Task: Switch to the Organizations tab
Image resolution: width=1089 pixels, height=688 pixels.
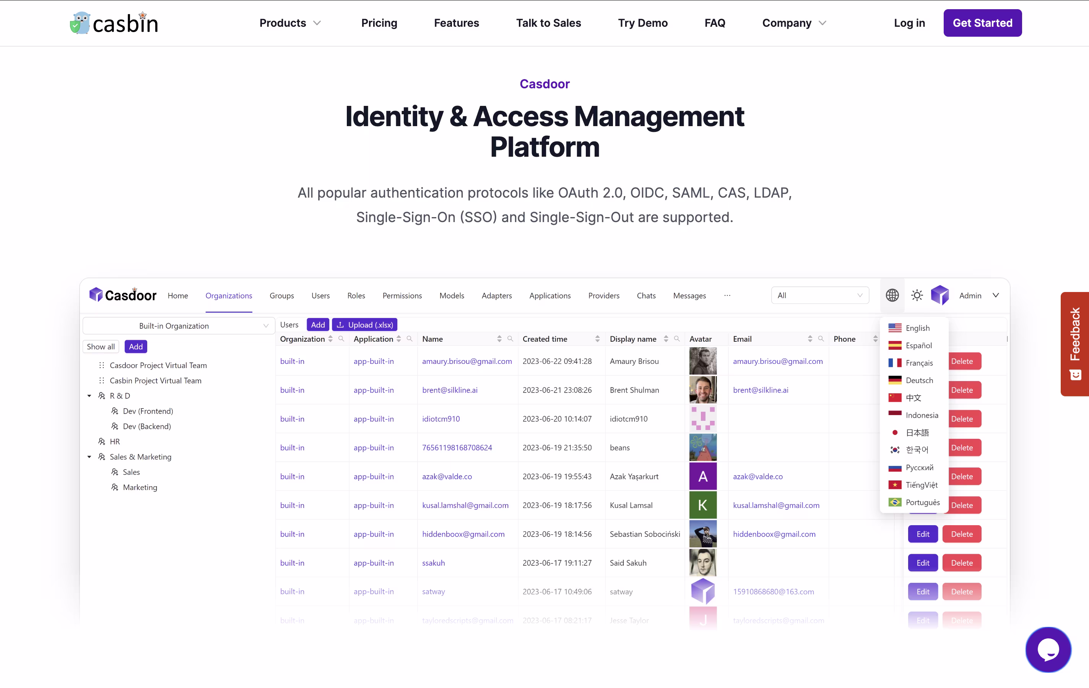Action: [228, 295]
